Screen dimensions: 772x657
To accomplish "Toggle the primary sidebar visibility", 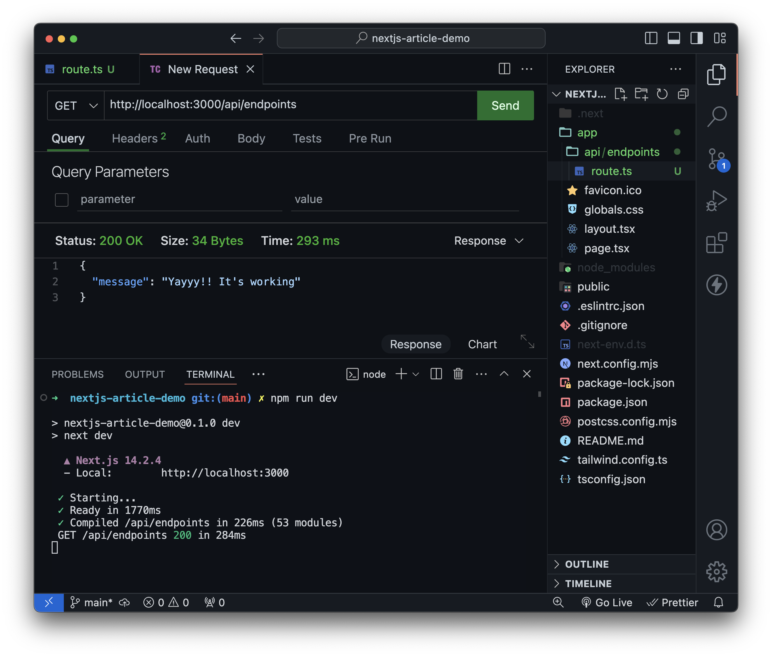I will [x=651, y=38].
